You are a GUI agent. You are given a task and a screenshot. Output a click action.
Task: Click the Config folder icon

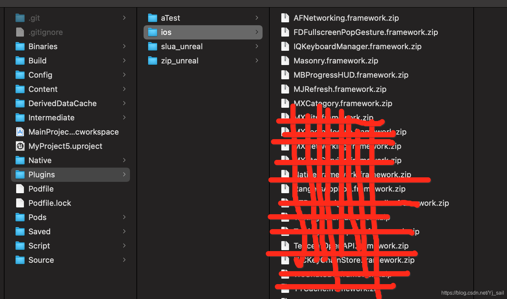[20, 75]
